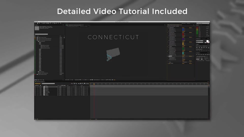Select the Rectangle shape tool

coord(47,23)
